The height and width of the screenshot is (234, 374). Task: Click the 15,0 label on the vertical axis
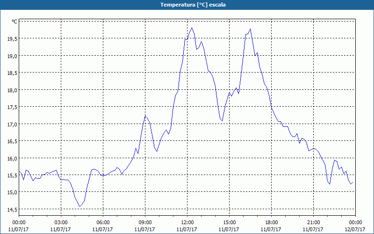[12, 192]
